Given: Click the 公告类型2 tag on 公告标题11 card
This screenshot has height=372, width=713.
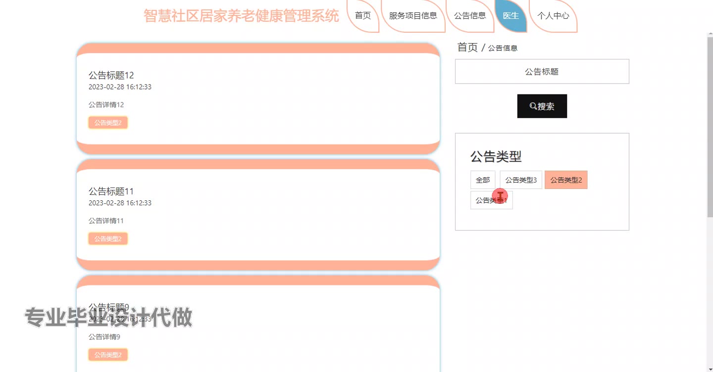Looking at the screenshot, I should tap(108, 239).
